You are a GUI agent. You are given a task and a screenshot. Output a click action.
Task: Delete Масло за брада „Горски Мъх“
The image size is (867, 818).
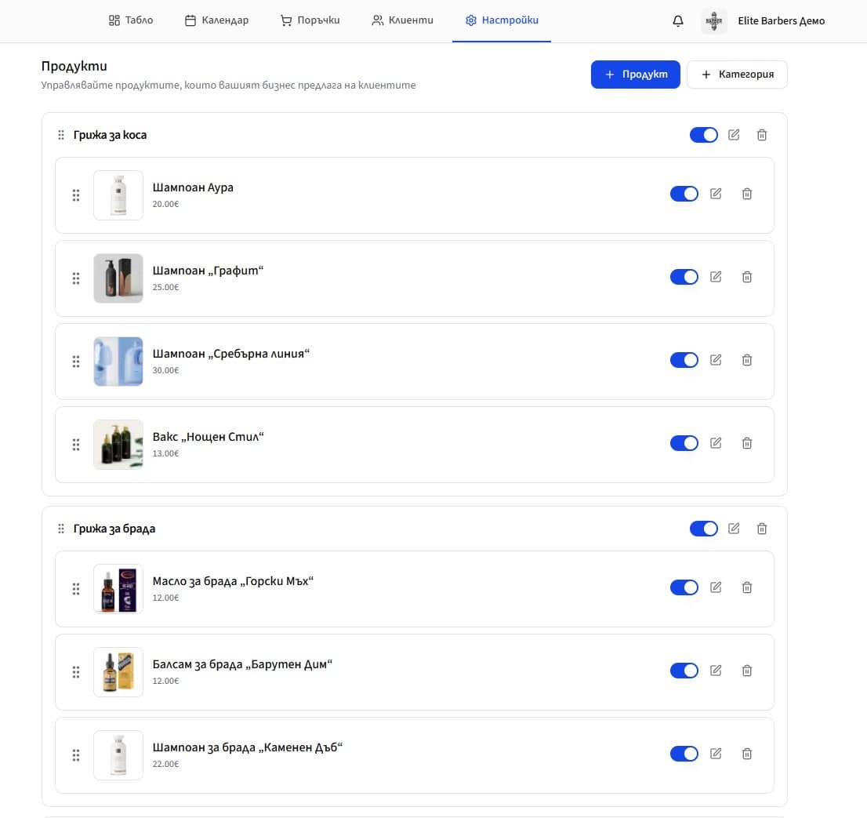pyautogui.click(x=746, y=587)
